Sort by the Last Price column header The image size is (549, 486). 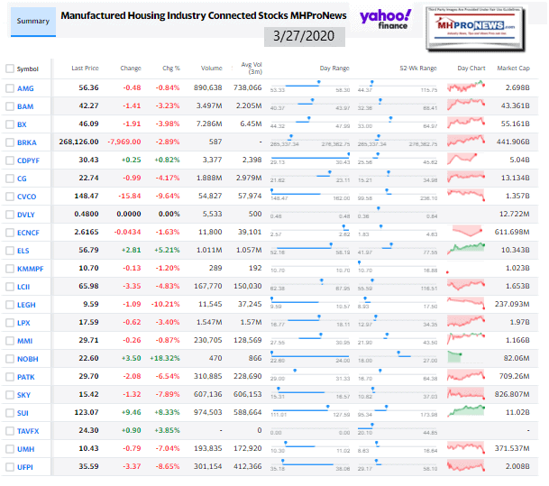(x=85, y=69)
